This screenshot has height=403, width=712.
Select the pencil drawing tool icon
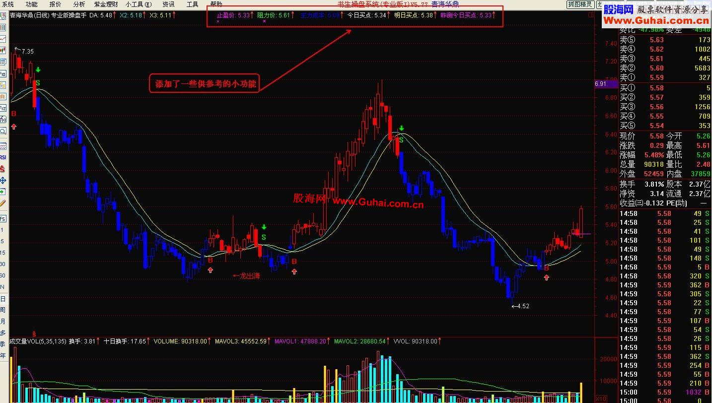tap(2, 203)
